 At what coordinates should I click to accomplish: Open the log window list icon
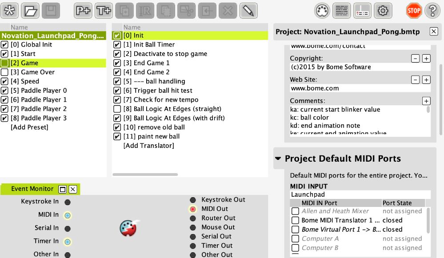pos(341,11)
